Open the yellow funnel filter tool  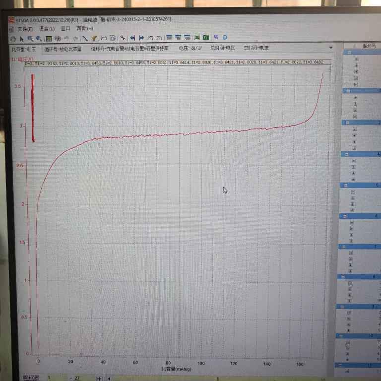(x=94, y=38)
